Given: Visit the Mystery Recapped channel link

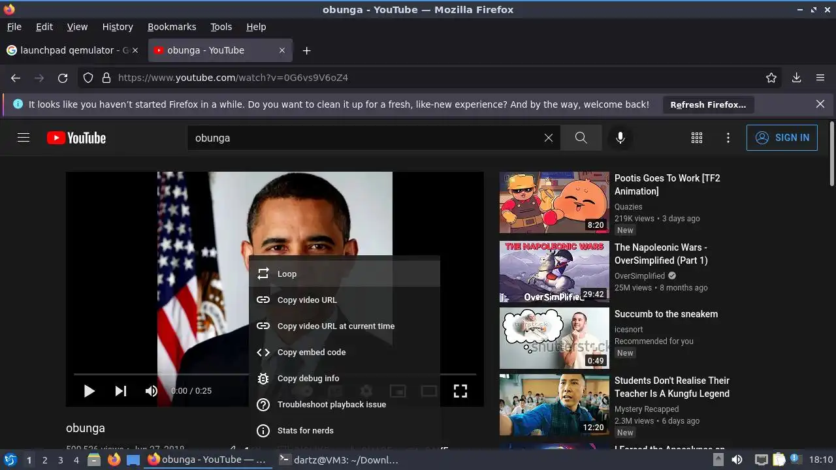Looking at the screenshot, I should click(x=647, y=409).
